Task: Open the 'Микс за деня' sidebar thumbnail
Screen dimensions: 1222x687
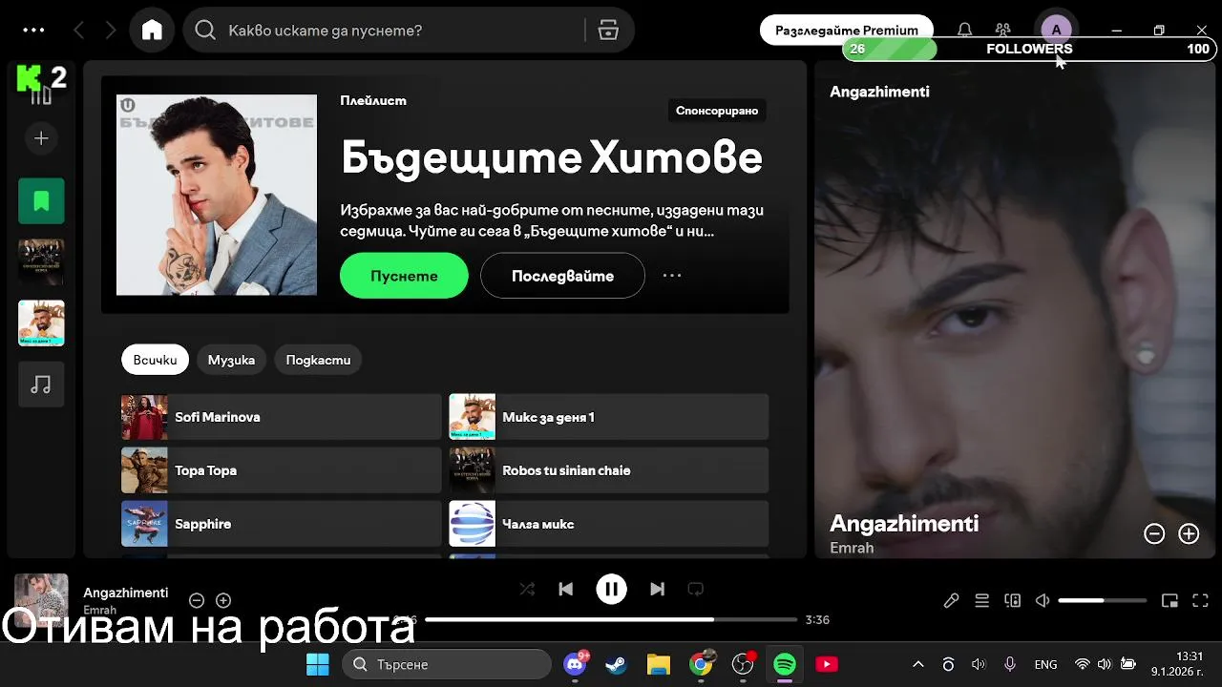Action: (41, 323)
